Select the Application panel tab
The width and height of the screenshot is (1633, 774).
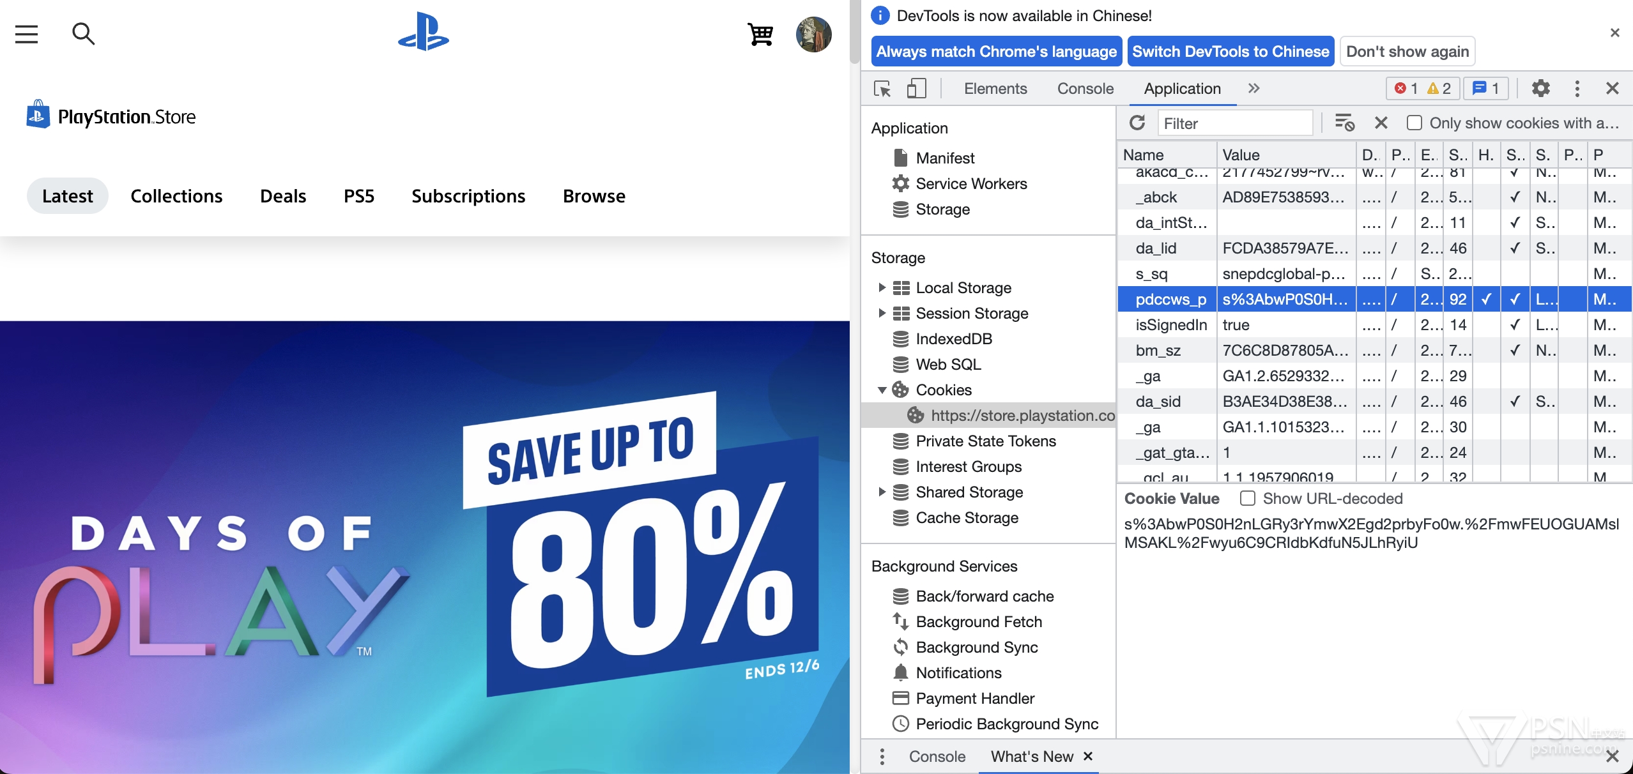point(1183,88)
